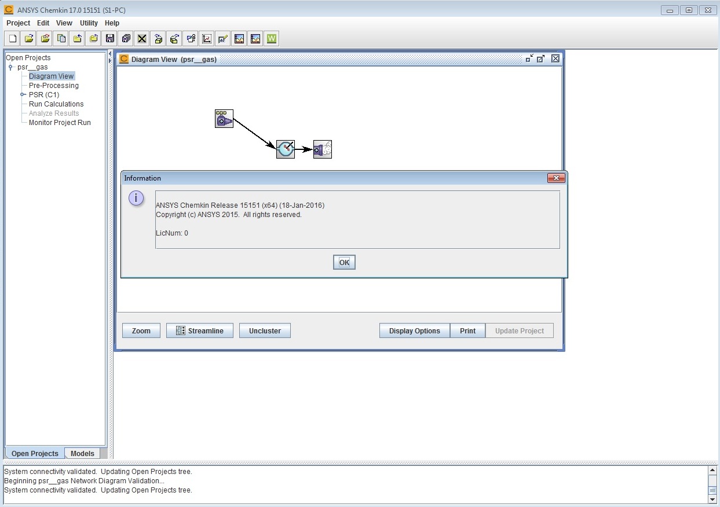Click the copy documents toolbar icon
The image size is (720, 507).
click(x=61, y=39)
